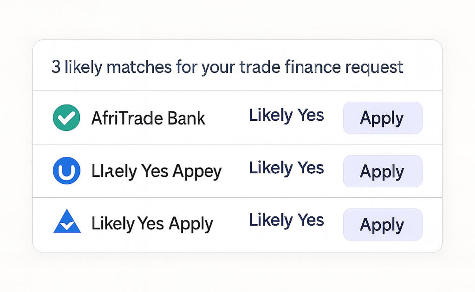The height and width of the screenshot is (292, 475).
Task: Click the word 'Apply' in the third lender's name
Action: [x=191, y=224]
